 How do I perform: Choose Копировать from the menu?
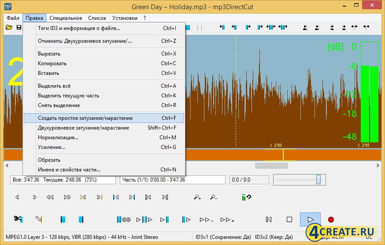point(104,63)
